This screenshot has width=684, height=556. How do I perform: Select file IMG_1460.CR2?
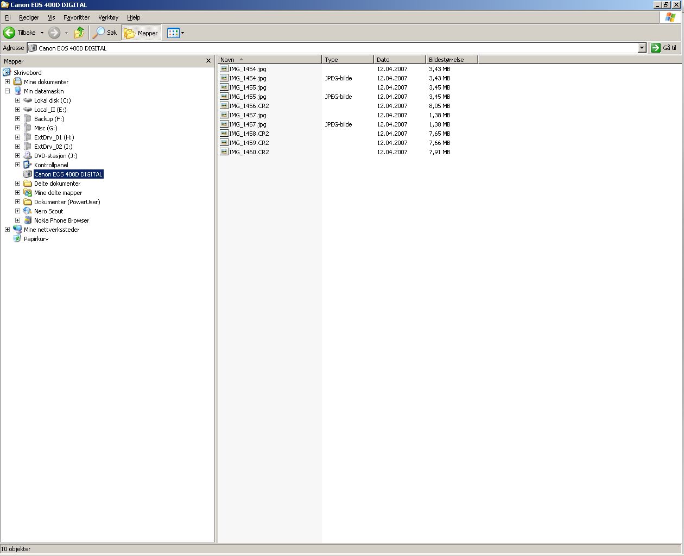click(249, 152)
